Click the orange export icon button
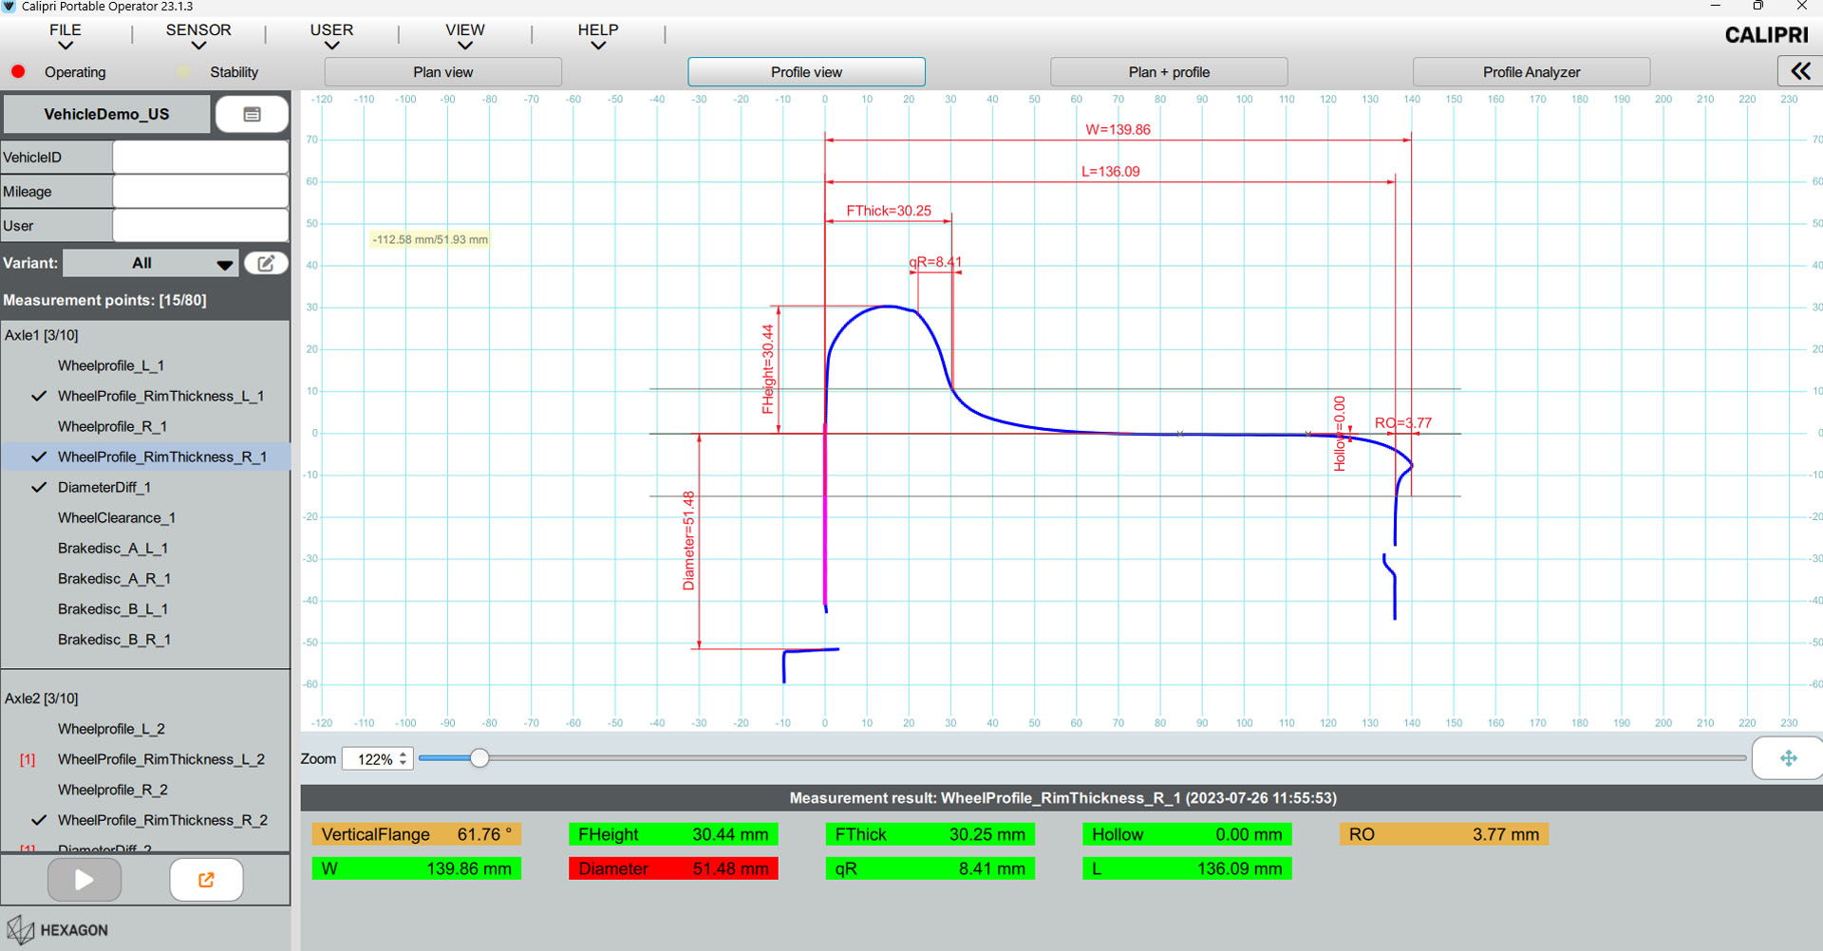Image resolution: width=1823 pixels, height=951 pixels. (206, 880)
